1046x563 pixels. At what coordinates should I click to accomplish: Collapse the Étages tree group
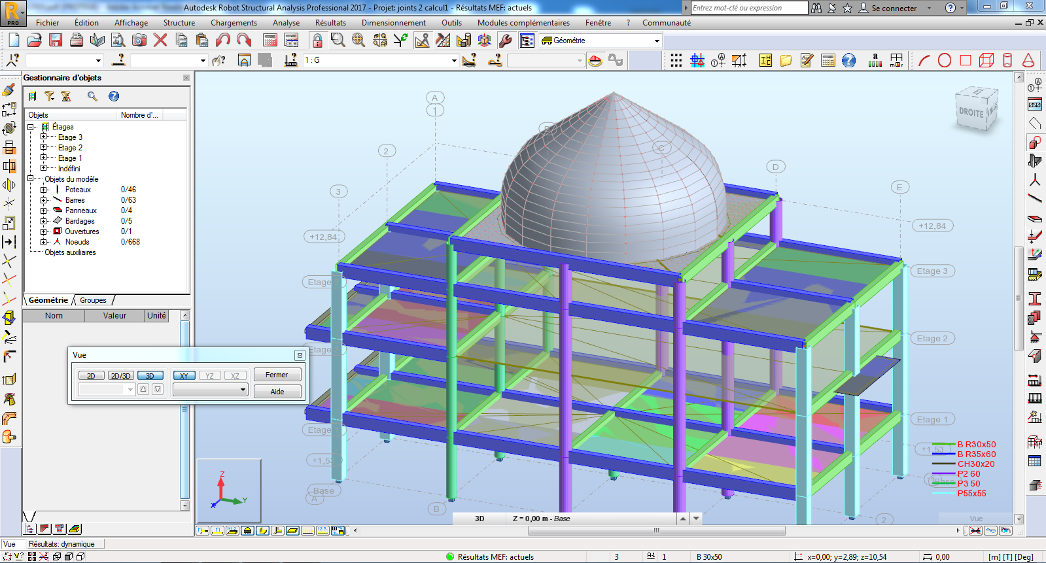[31, 127]
